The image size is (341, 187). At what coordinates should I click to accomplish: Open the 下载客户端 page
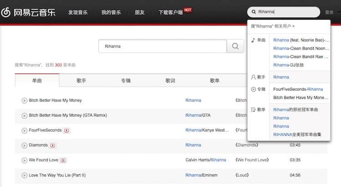pyautogui.click(x=170, y=12)
